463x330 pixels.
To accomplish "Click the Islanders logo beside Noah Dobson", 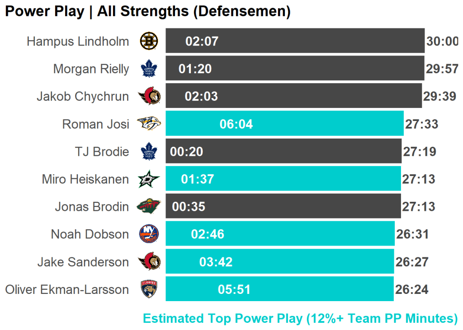I will coord(149,234).
